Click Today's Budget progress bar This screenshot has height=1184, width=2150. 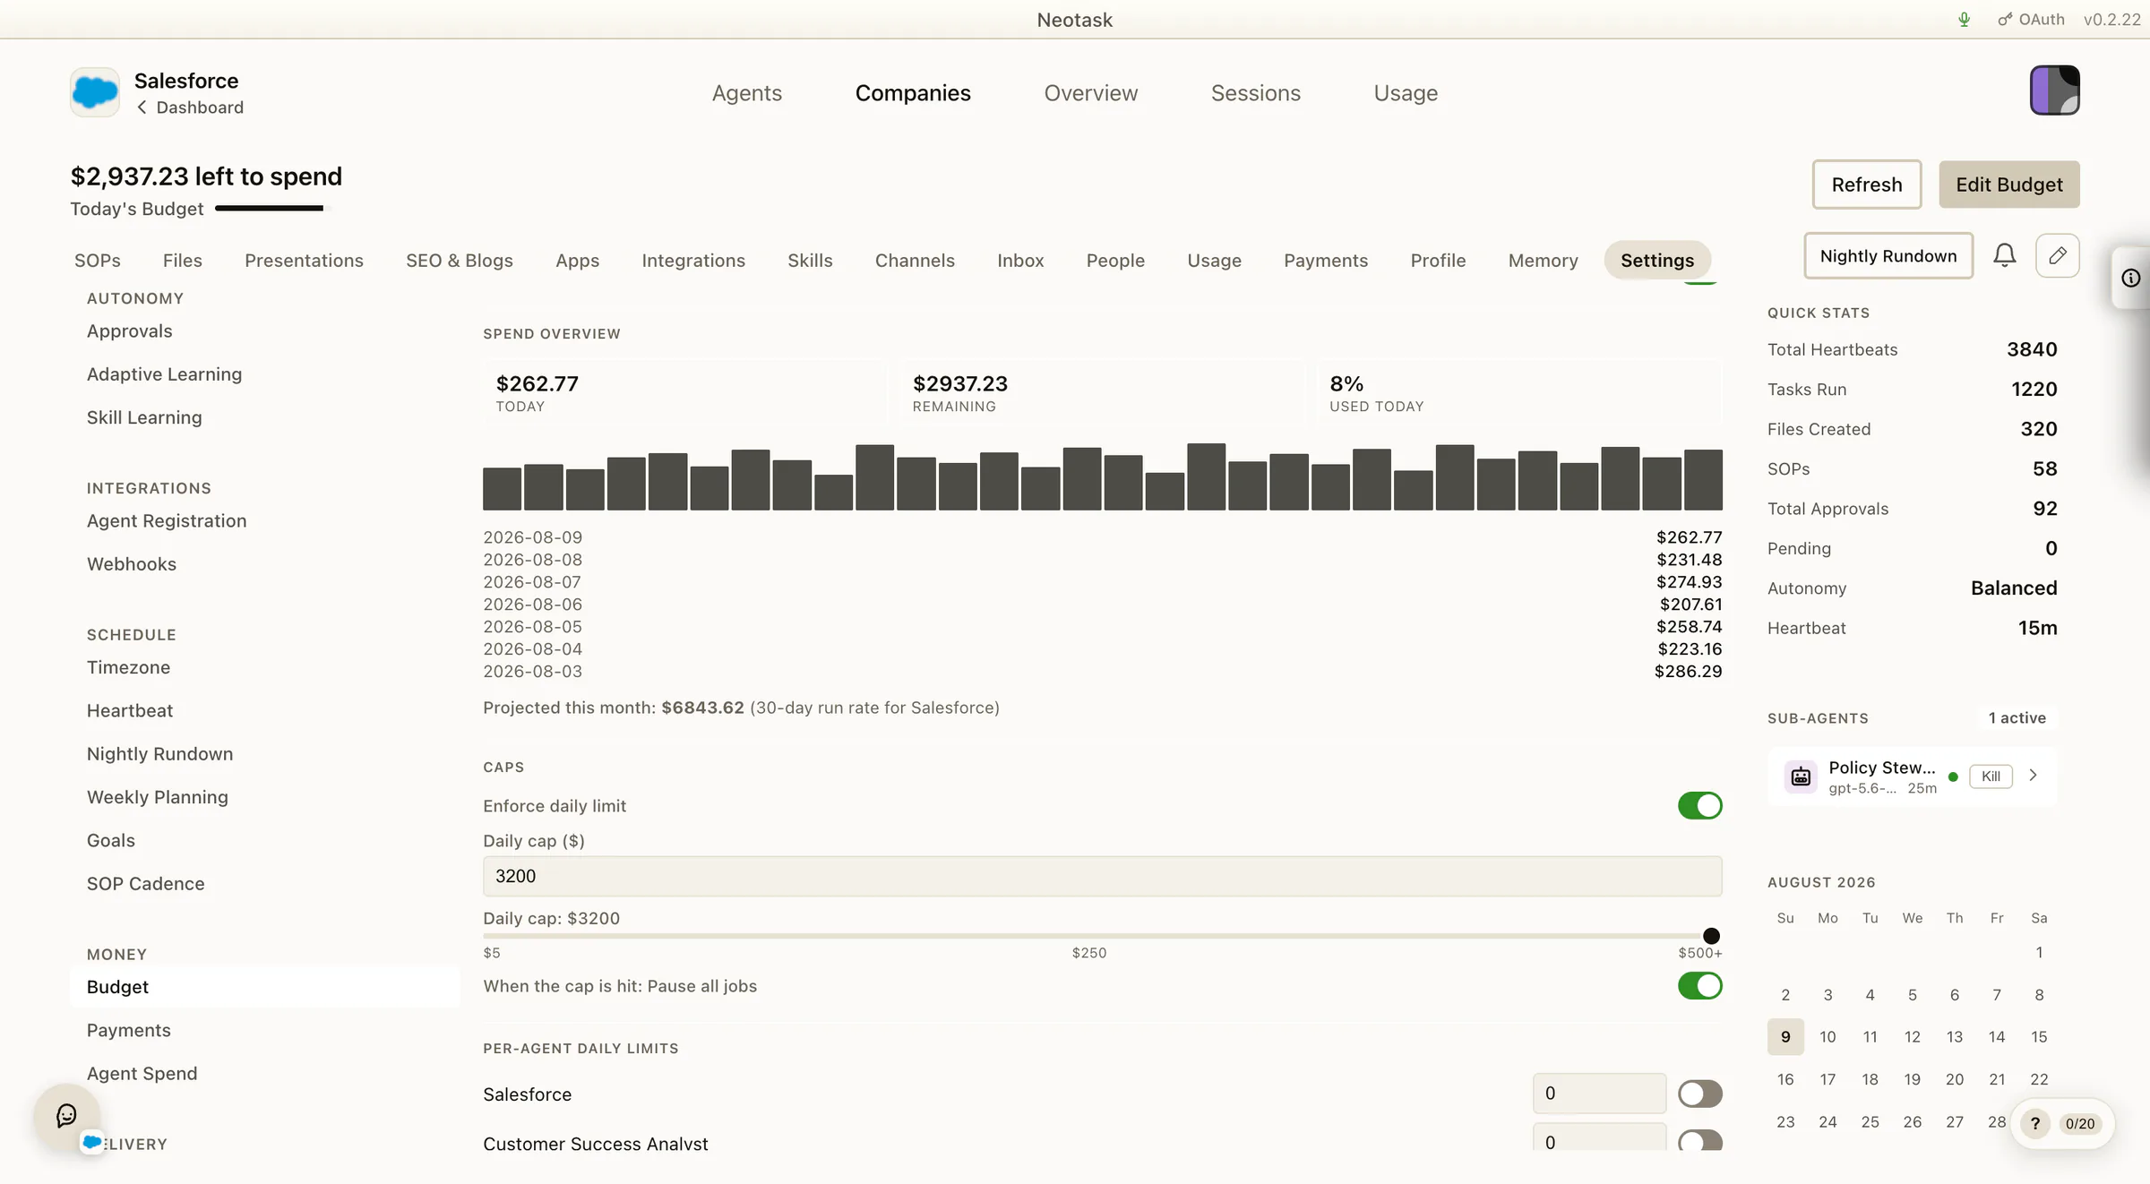pyautogui.click(x=272, y=209)
